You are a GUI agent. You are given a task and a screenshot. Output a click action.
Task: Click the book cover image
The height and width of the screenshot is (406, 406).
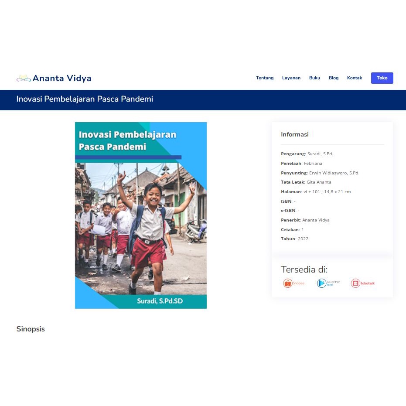click(141, 215)
